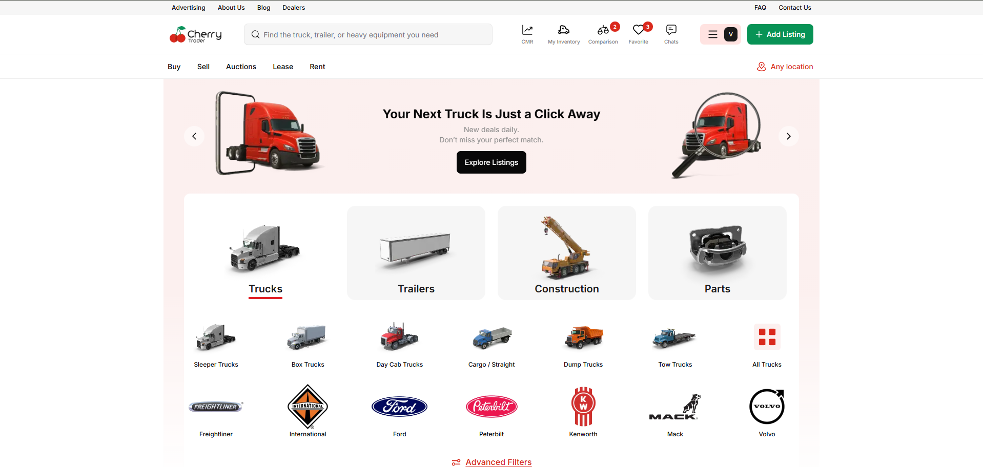Open Favorite heart icon
Screen dimensions: 983x467
(x=638, y=30)
